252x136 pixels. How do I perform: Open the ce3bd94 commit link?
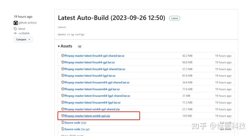(24, 33)
